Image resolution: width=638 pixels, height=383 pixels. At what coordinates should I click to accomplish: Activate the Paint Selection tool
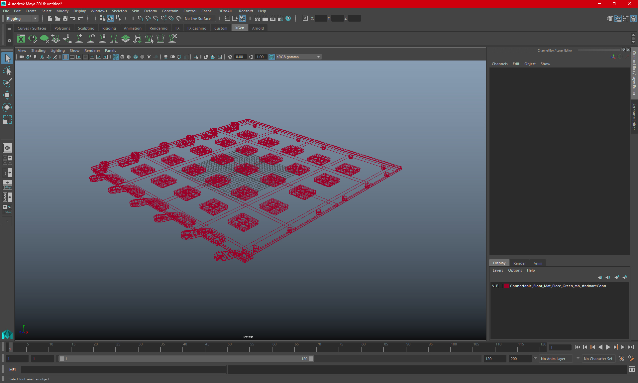point(7,83)
